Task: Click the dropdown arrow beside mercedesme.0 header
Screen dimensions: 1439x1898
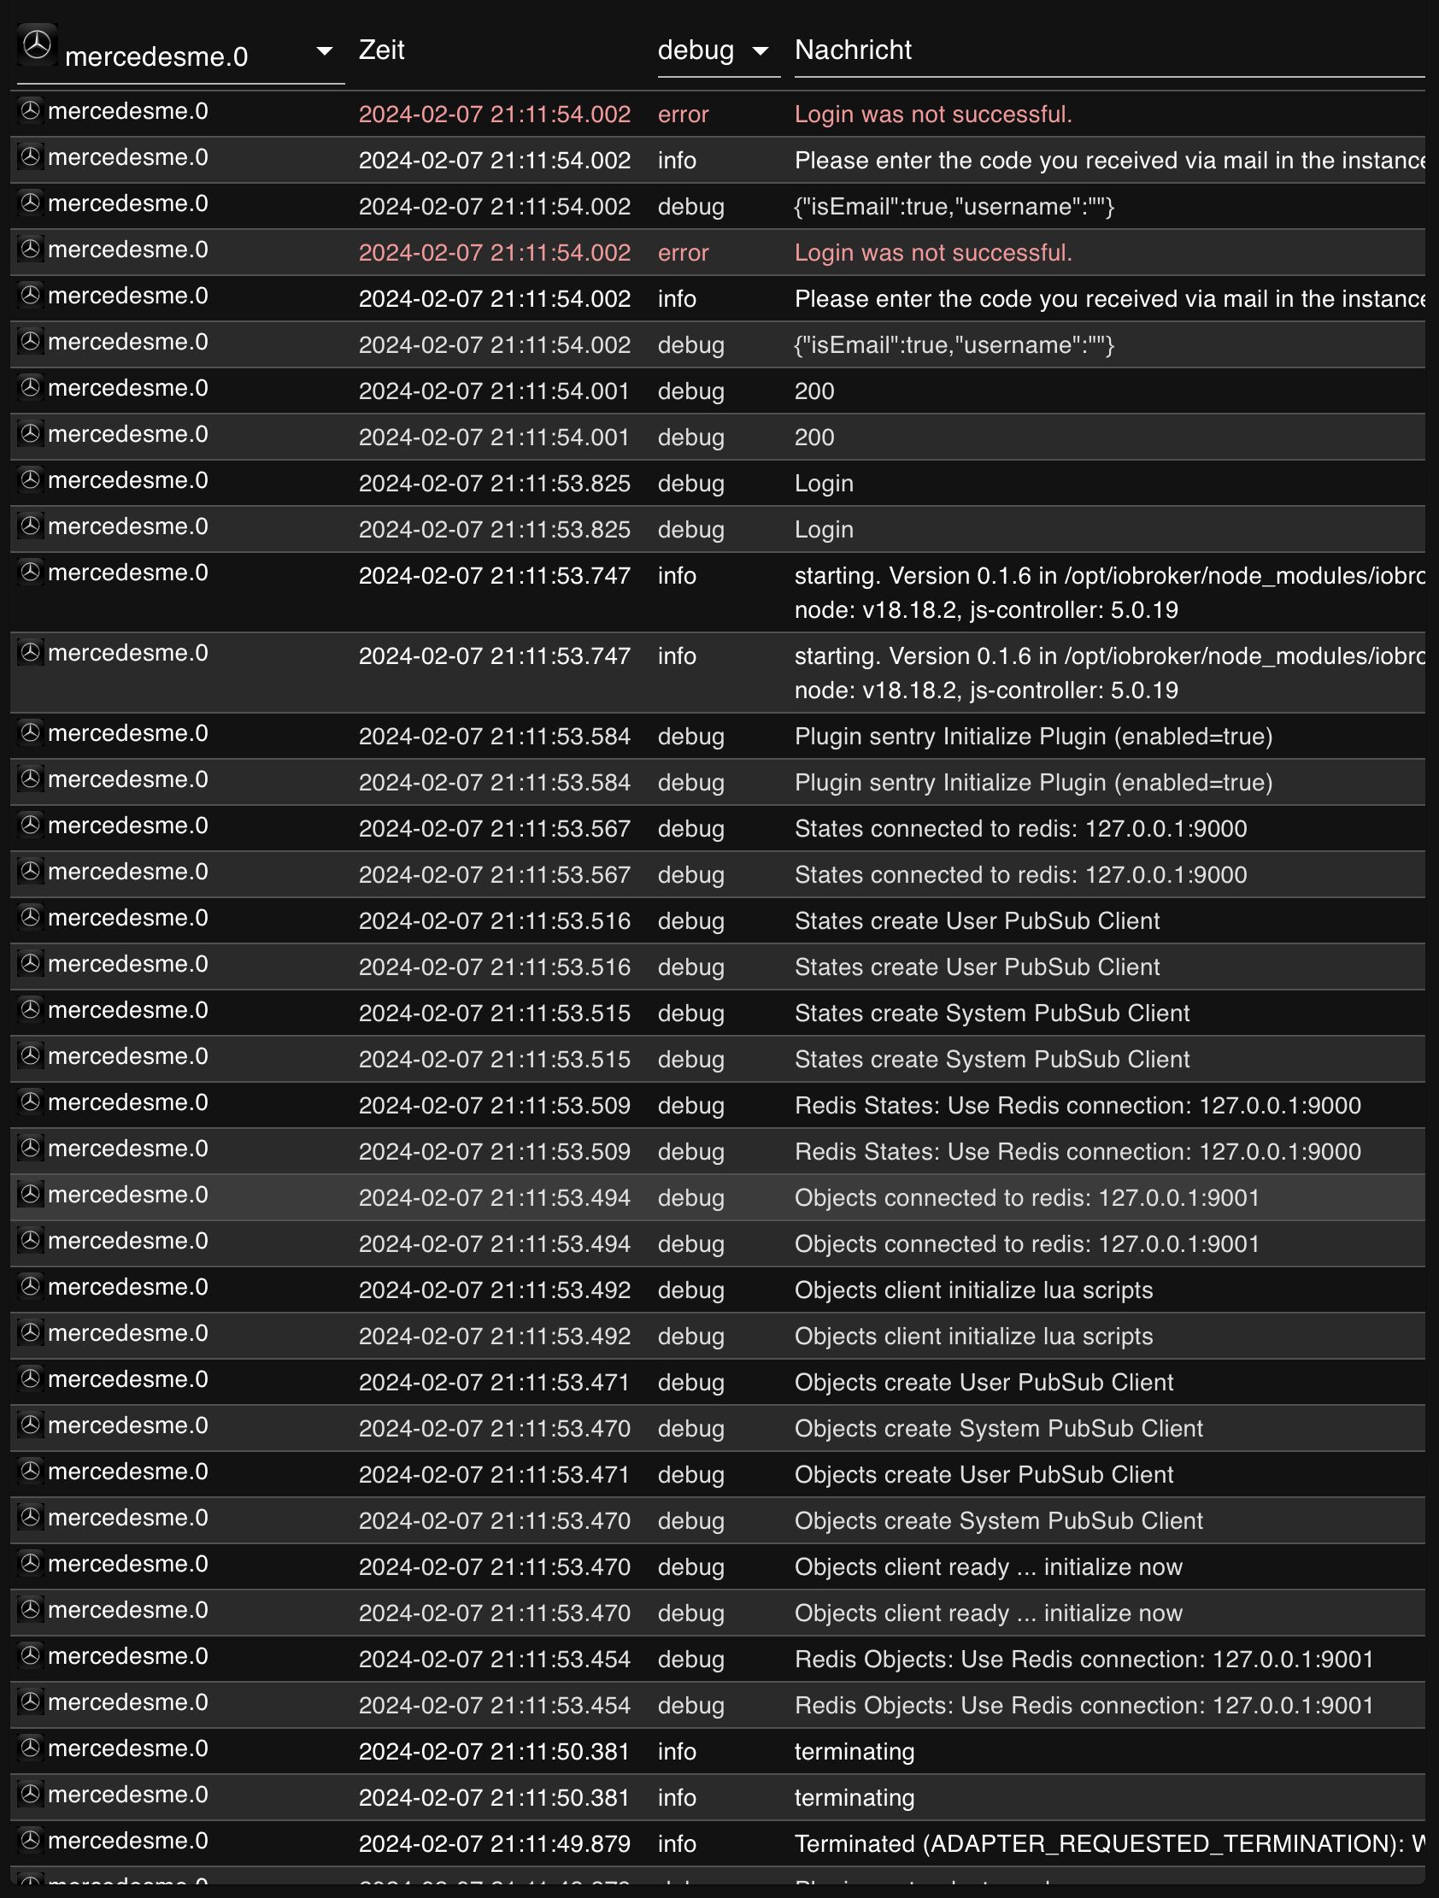Action: [325, 51]
